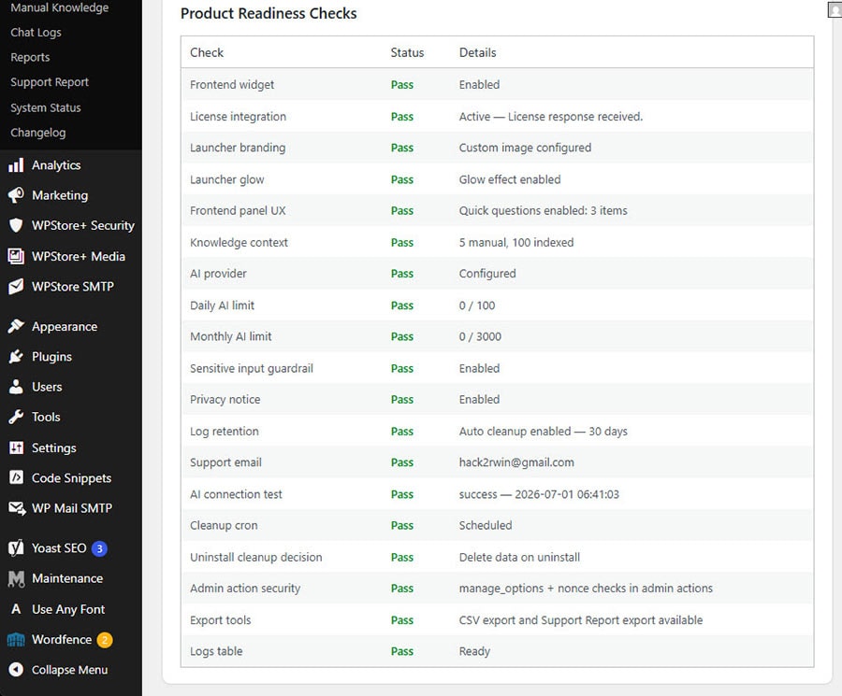Viewport: 842px width, 696px height.
Task: Open the Code Snippets menu label
Action: click(71, 477)
